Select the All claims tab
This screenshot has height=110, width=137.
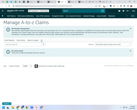coord(41,40)
